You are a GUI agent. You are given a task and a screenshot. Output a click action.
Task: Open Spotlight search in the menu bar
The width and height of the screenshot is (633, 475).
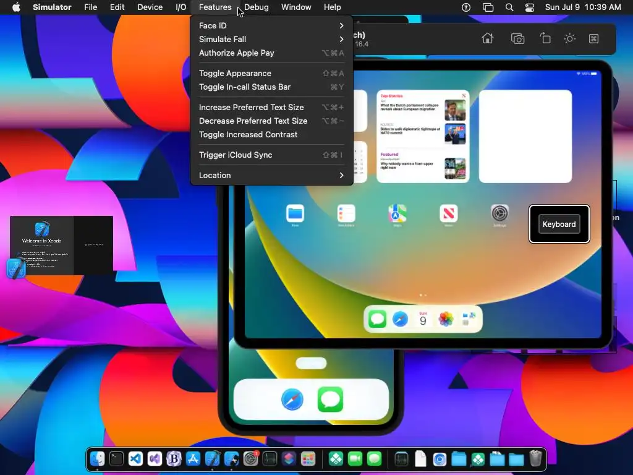[x=509, y=7]
